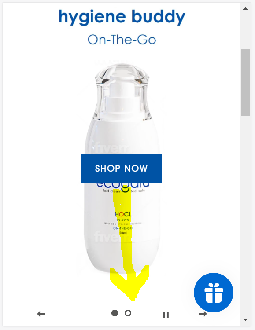Click the hygiene buddy heading

pyautogui.click(x=122, y=18)
